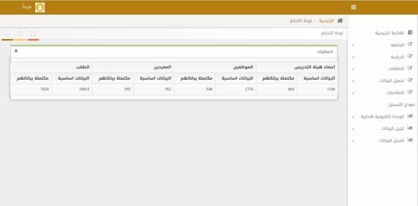This screenshot has width=418, height=206.
Task: Expand the الوحدة الكترونية الادارية chevron arrow
Action: click(x=353, y=117)
